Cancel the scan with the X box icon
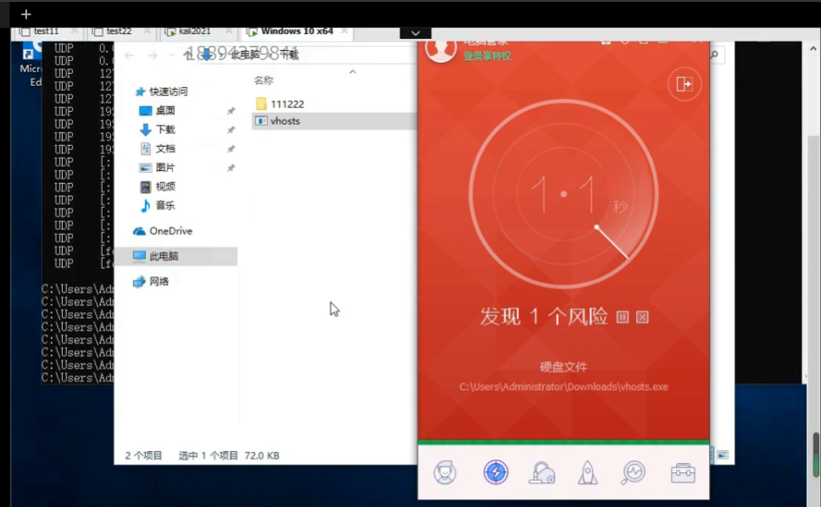The width and height of the screenshot is (821, 507). coord(642,317)
